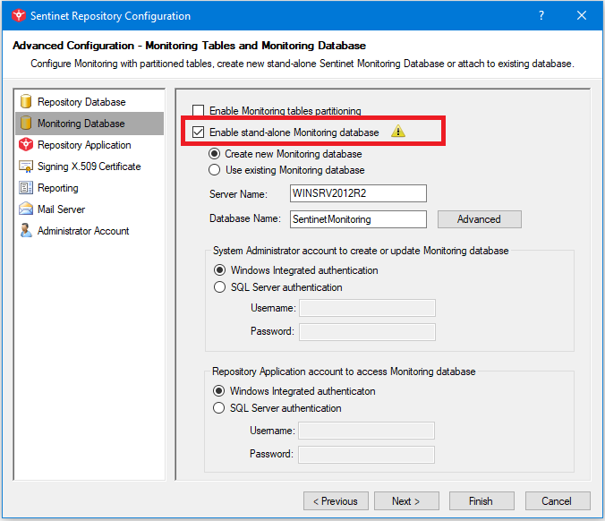Click the help question mark button

(x=541, y=15)
